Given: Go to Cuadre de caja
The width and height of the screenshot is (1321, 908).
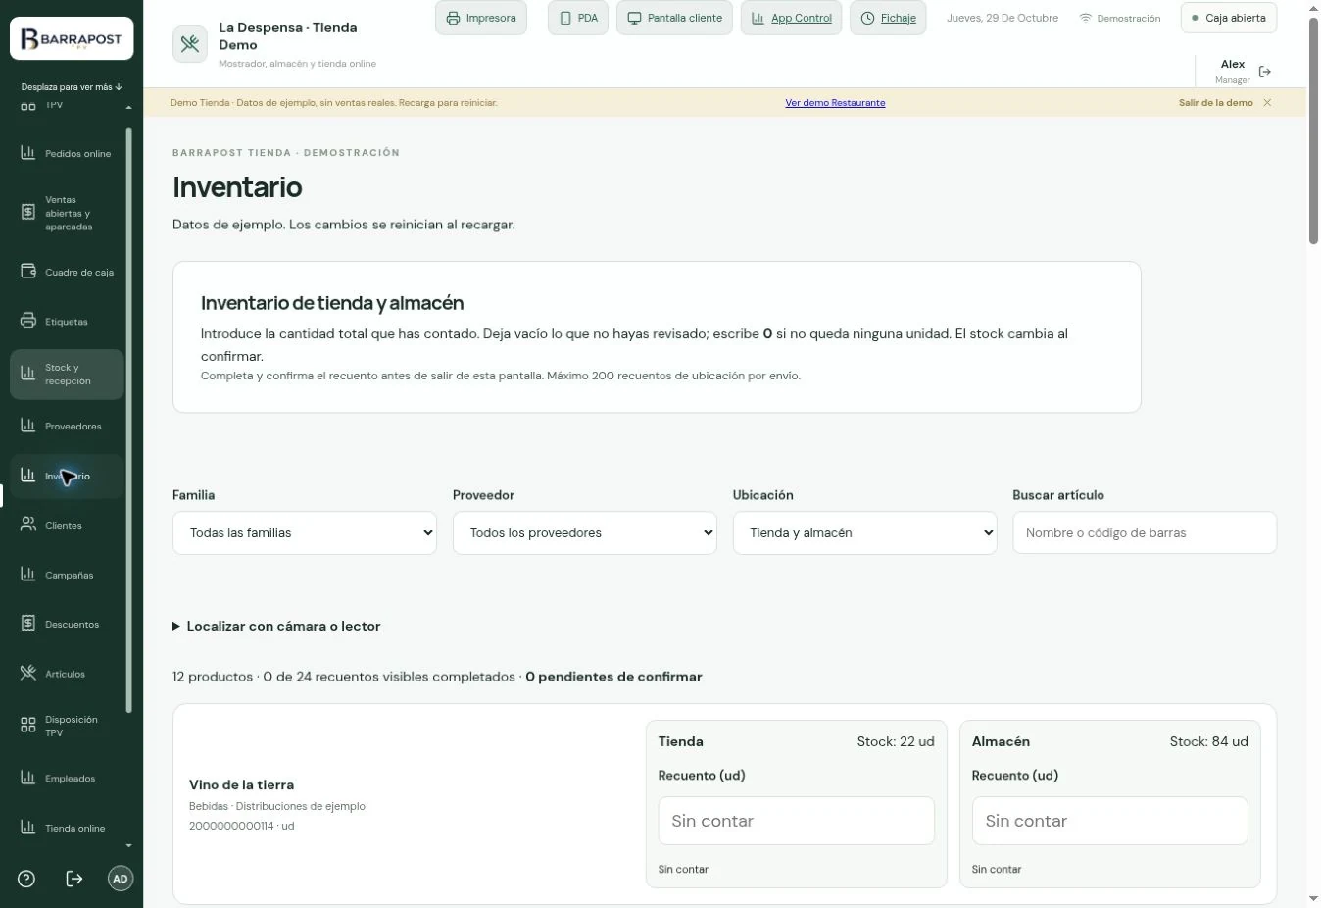Looking at the screenshot, I should point(67,272).
